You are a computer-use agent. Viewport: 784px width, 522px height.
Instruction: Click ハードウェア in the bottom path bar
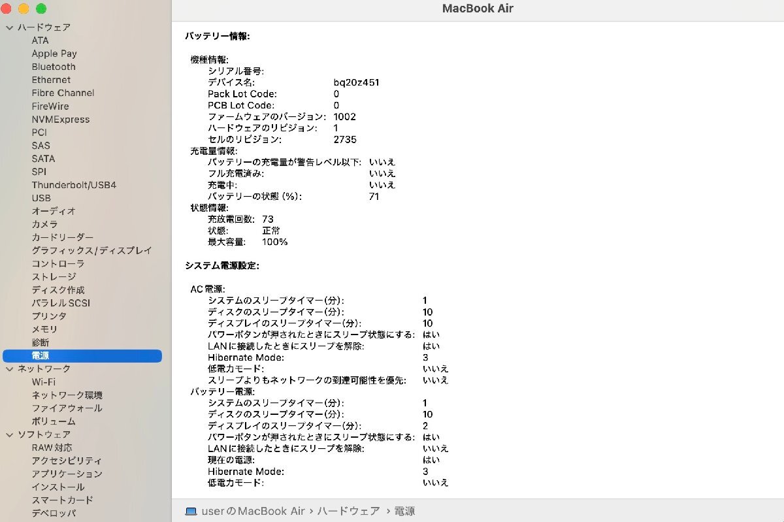348,511
